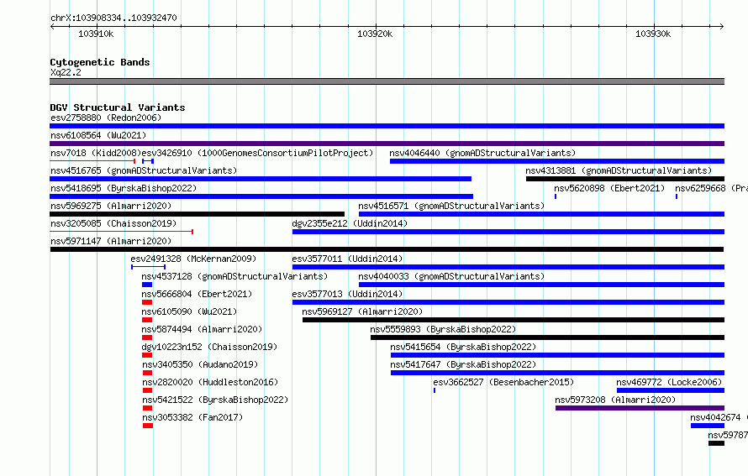Select the blue bracket under esv2491328
Image resolution: width=748 pixels, height=476 pixels.
[x=149, y=267]
